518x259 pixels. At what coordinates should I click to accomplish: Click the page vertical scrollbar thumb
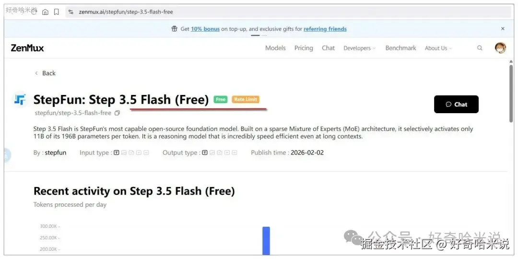click(511, 94)
